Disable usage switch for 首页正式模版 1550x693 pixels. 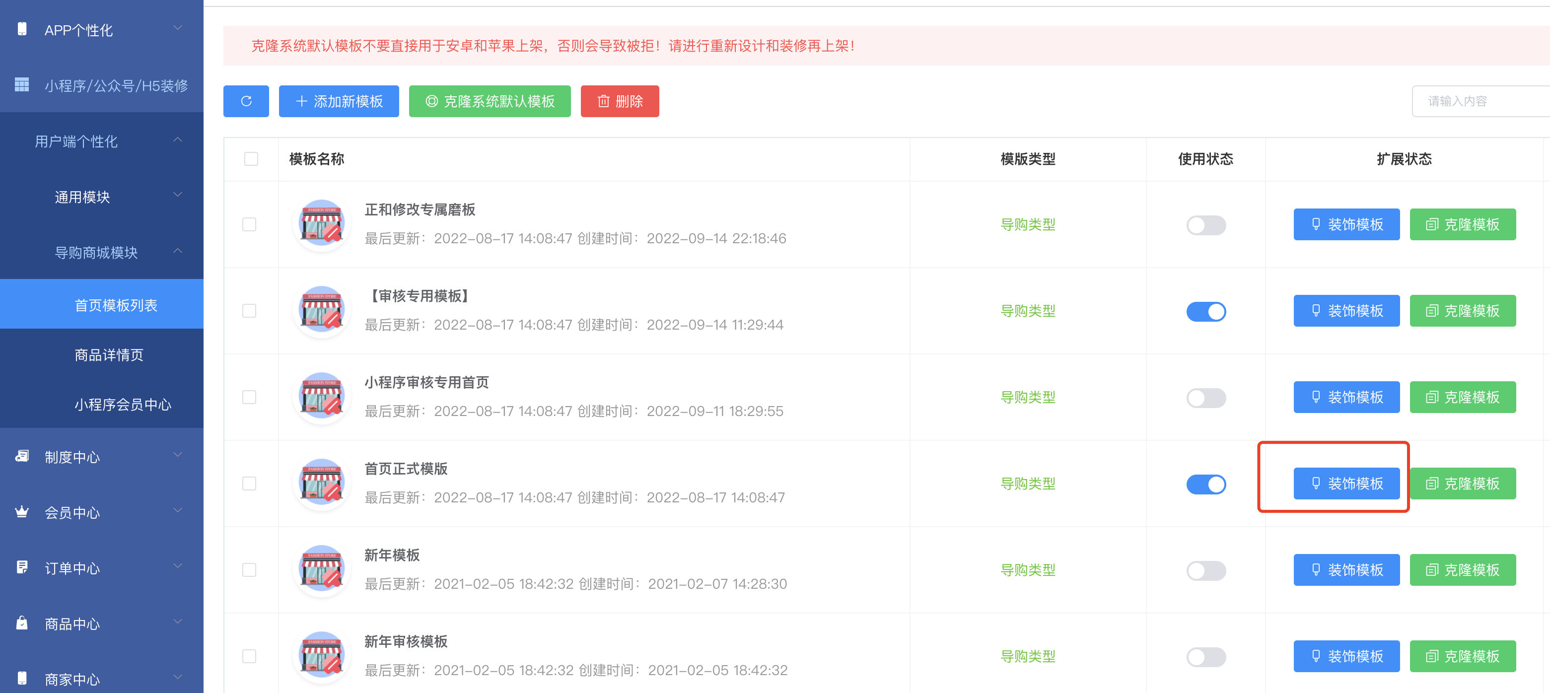point(1206,485)
